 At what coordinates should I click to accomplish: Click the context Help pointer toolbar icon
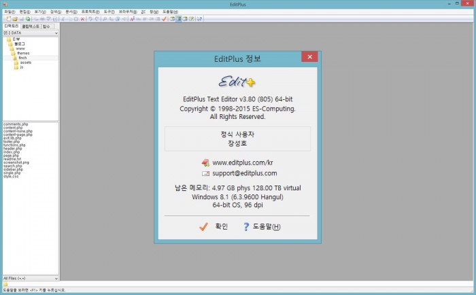tap(199, 19)
